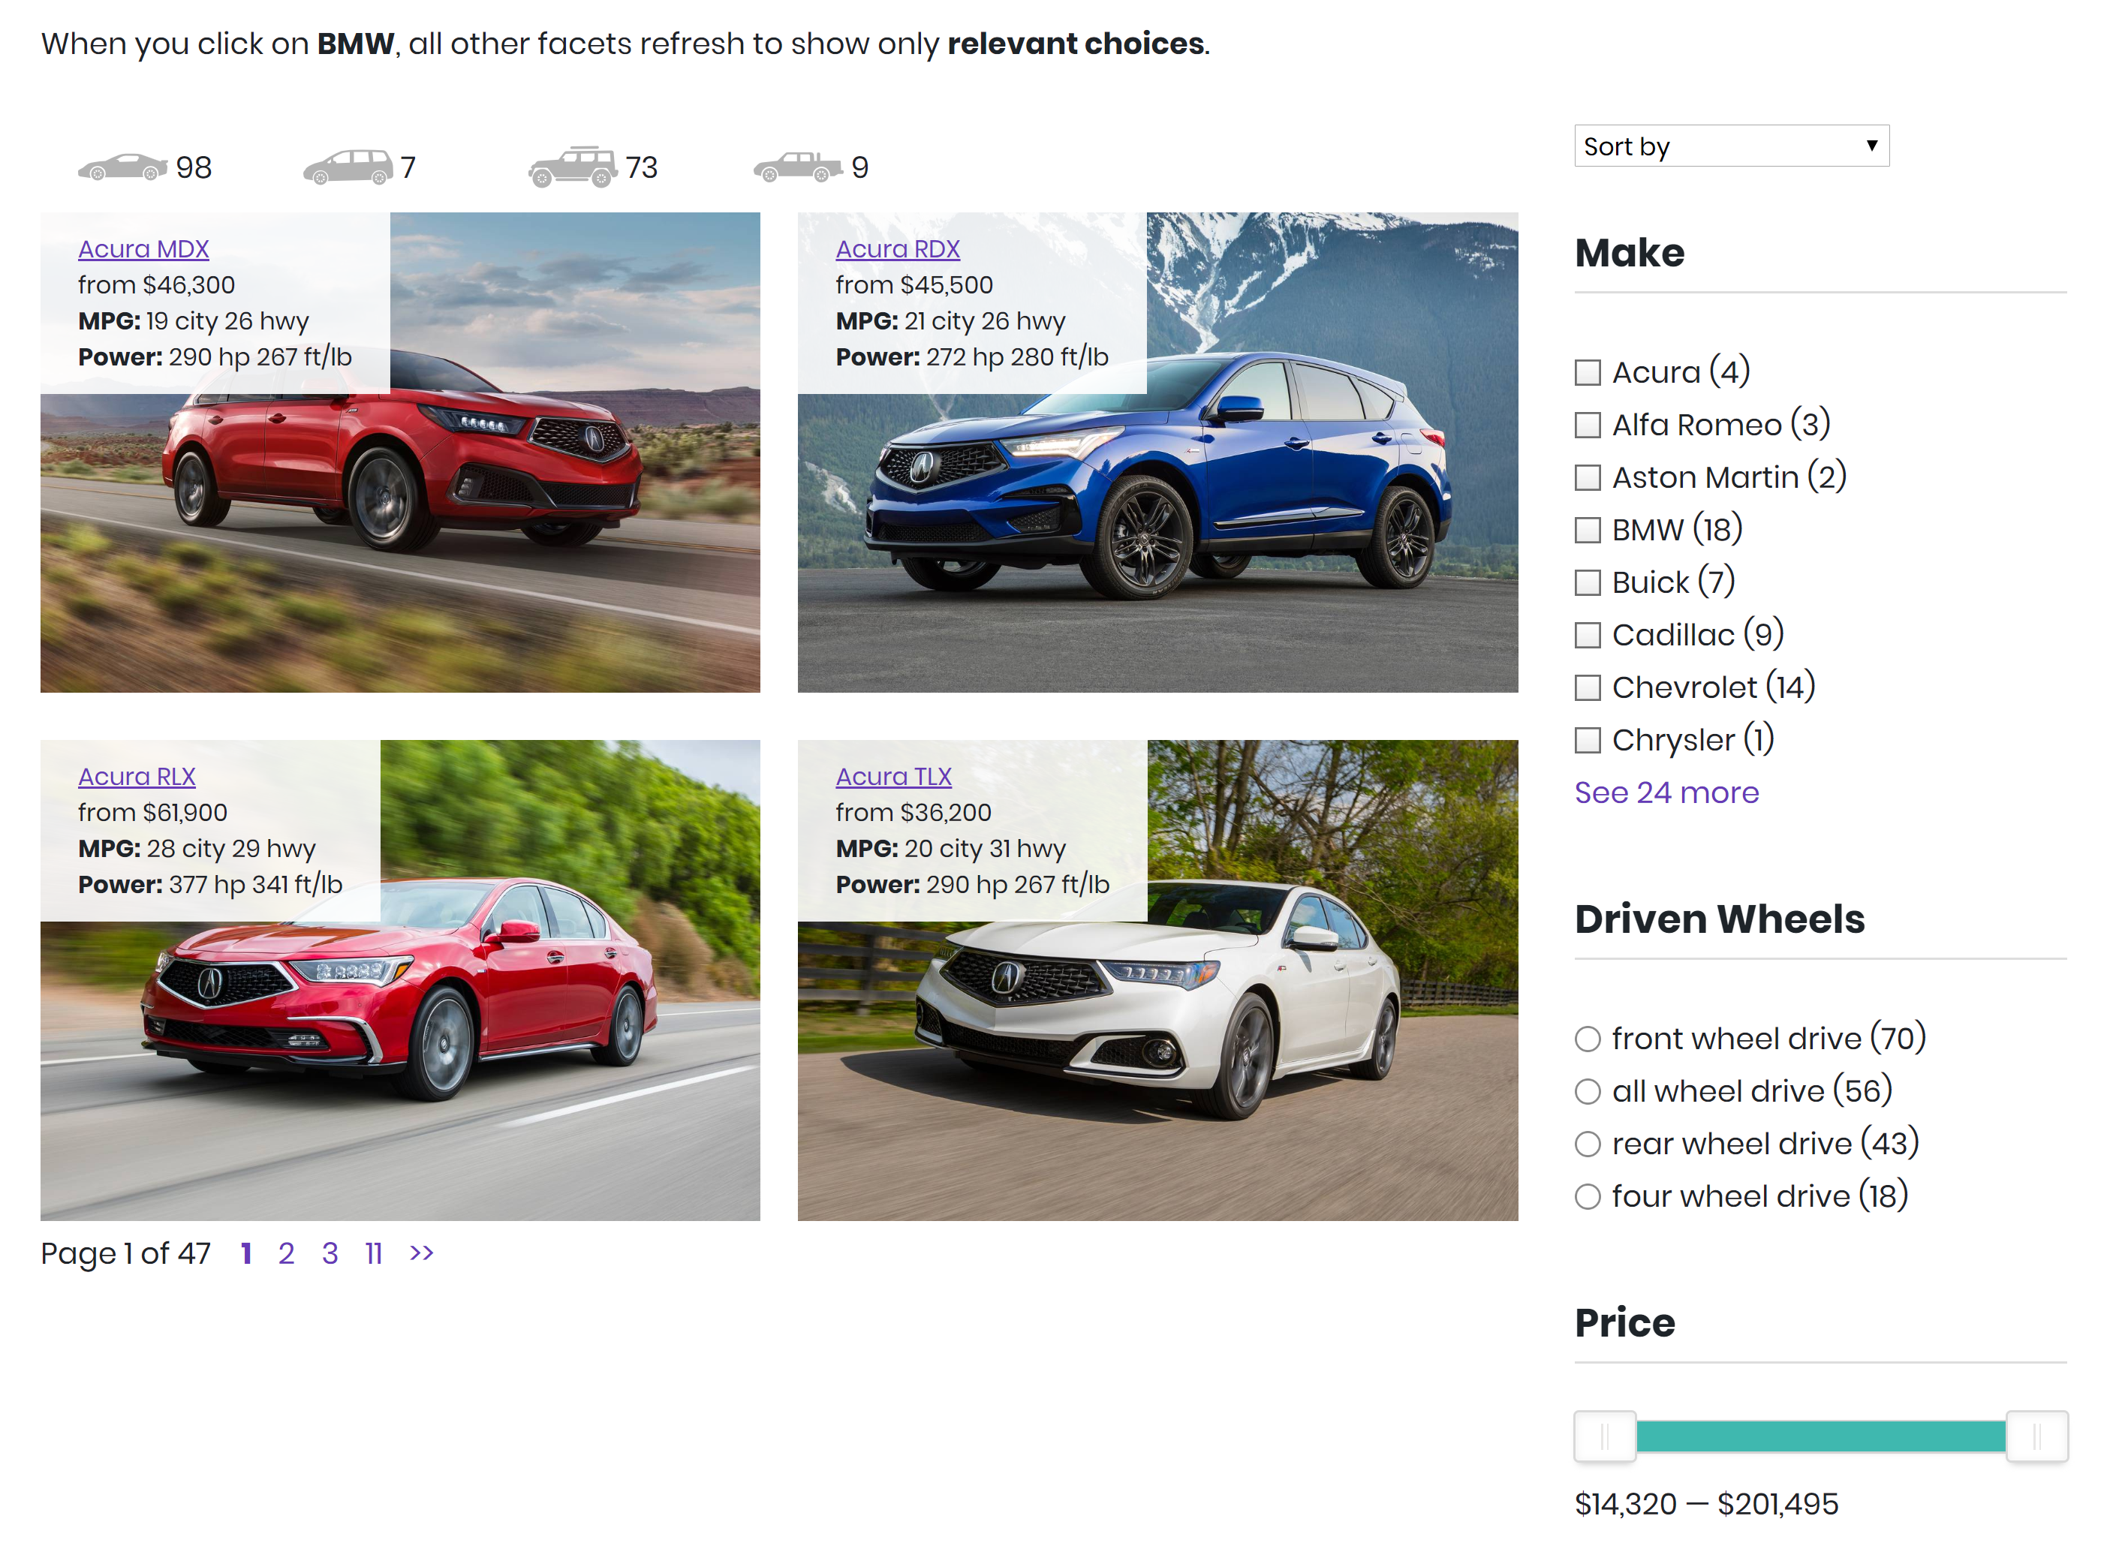2113x1564 pixels.
Task: Go to results page 11
Action: pyautogui.click(x=374, y=1253)
